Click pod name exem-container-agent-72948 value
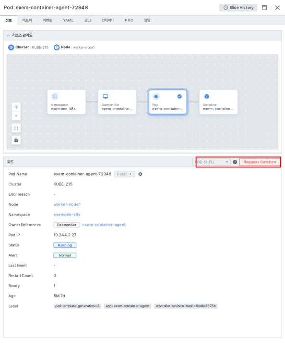Viewport: 285px width, 343px height. 82,174
